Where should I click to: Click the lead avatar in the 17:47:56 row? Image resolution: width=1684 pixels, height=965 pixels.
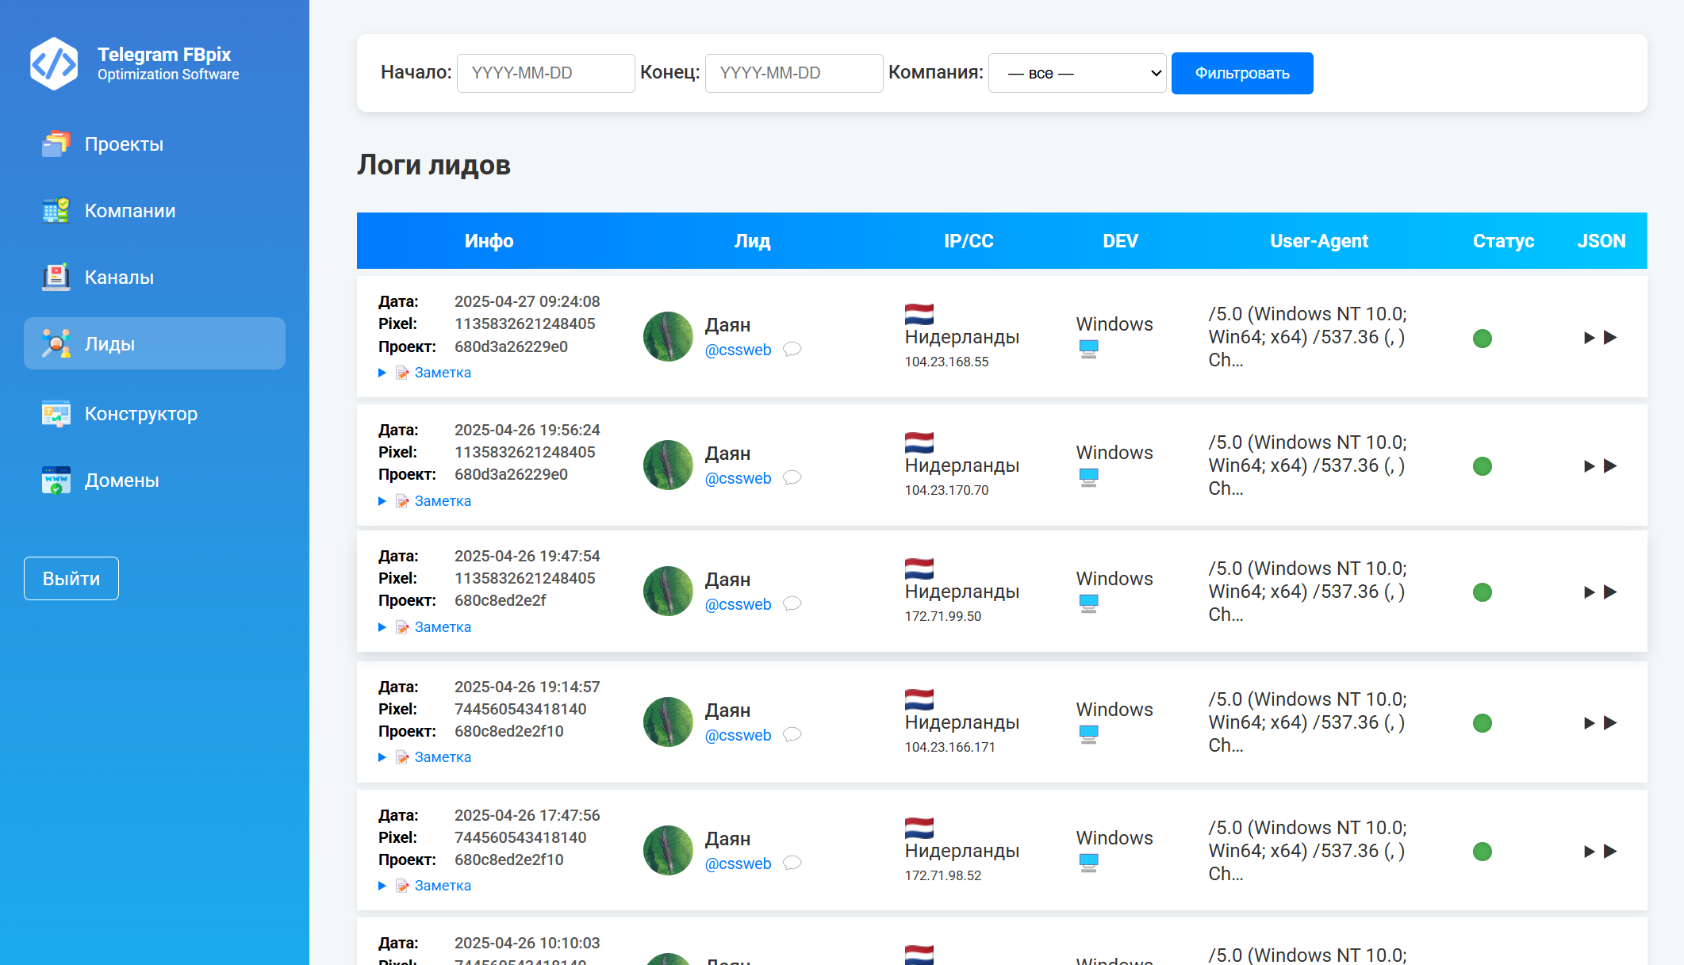669,851
